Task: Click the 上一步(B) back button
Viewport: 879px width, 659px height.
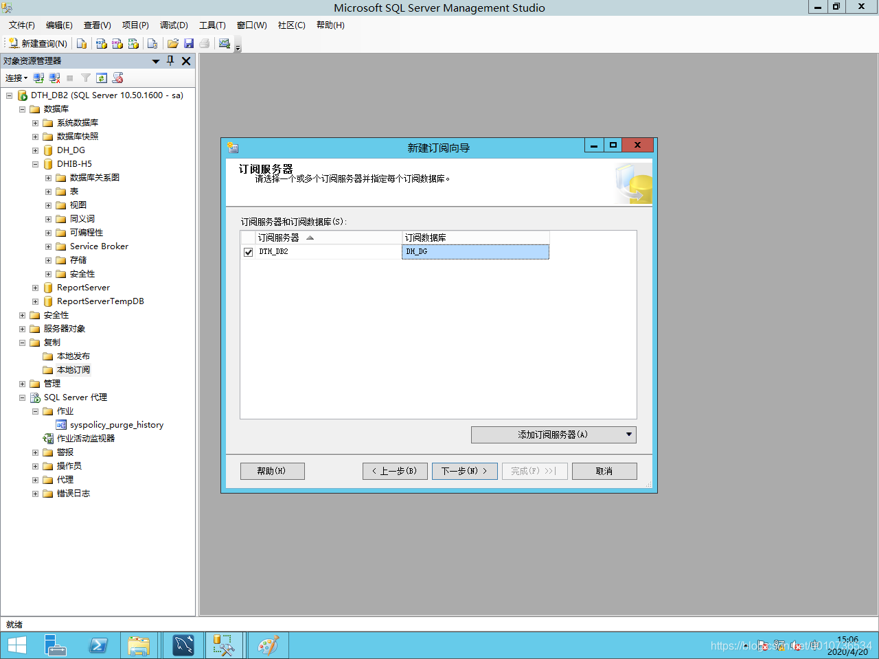Action: [395, 471]
